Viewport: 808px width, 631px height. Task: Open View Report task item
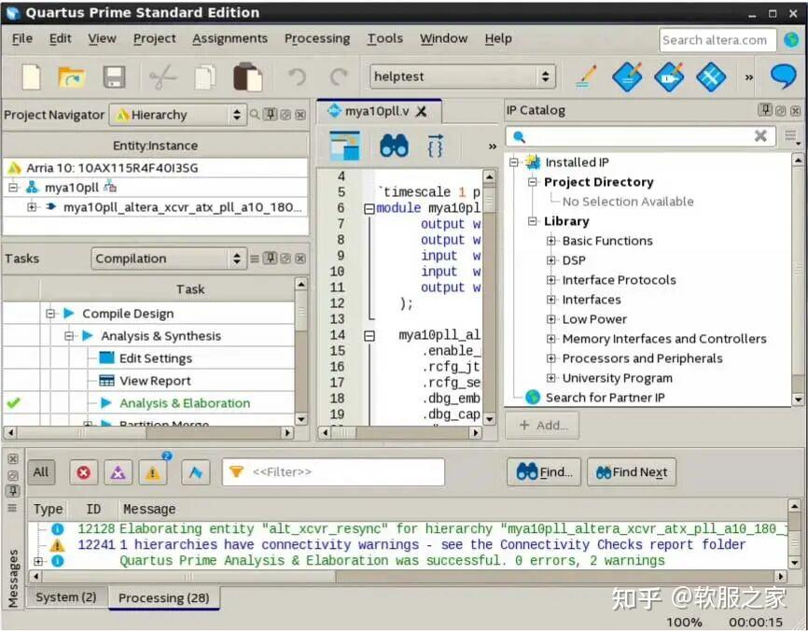(x=155, y=381)
